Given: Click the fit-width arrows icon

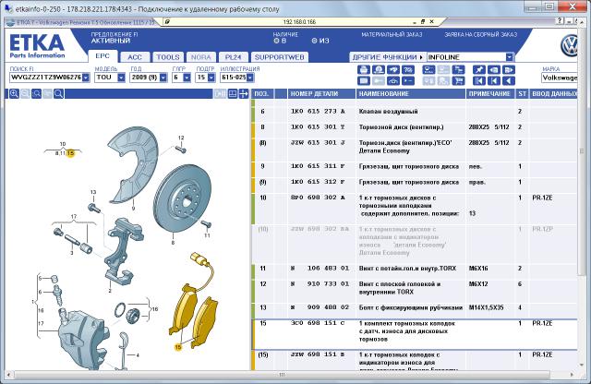Looking at the screenshot, I should tap(244, 93).
